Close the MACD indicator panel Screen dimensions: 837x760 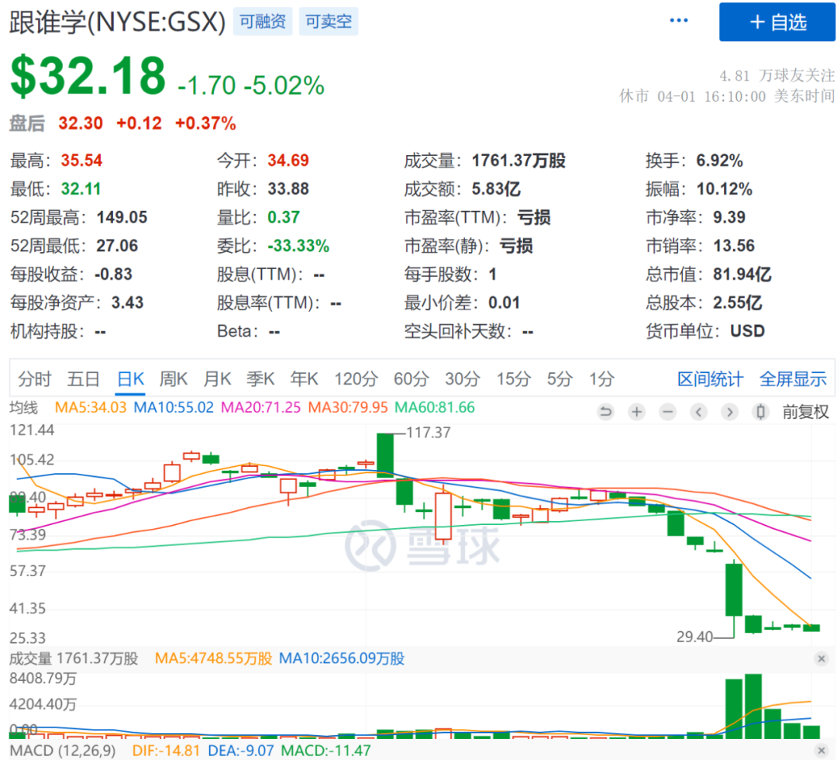(x=821, y=751)
